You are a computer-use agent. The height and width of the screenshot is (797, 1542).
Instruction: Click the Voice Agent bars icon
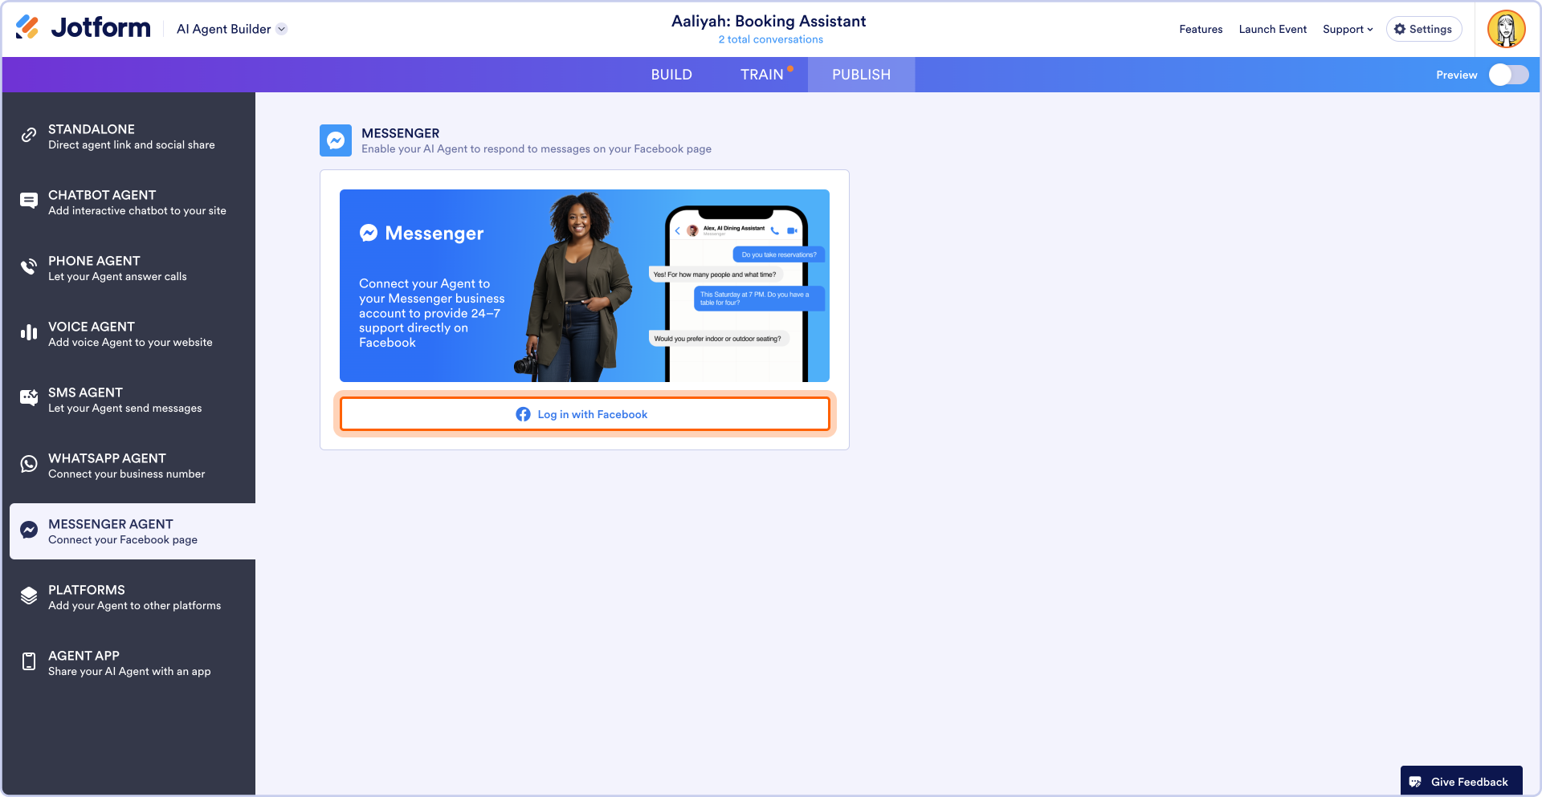click(29, 333)
